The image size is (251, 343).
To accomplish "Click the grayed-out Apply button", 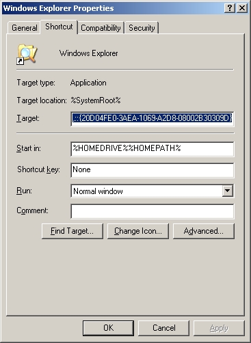I will point(219,328).
